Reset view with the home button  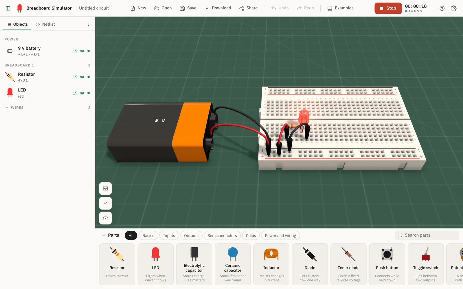pyautogui.click(x=105, y=218)
